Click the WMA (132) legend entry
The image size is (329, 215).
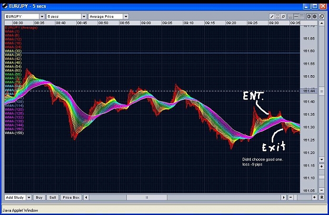[14, 117]
